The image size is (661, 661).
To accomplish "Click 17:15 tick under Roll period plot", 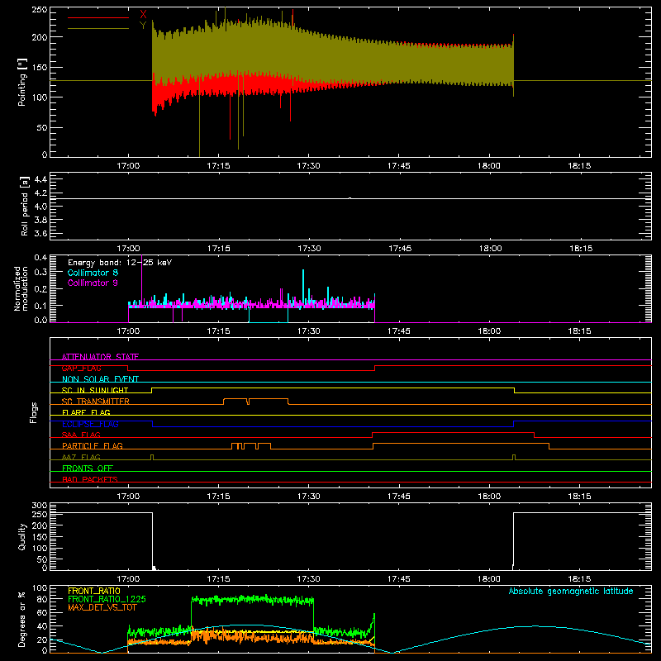I will point(218,249).
